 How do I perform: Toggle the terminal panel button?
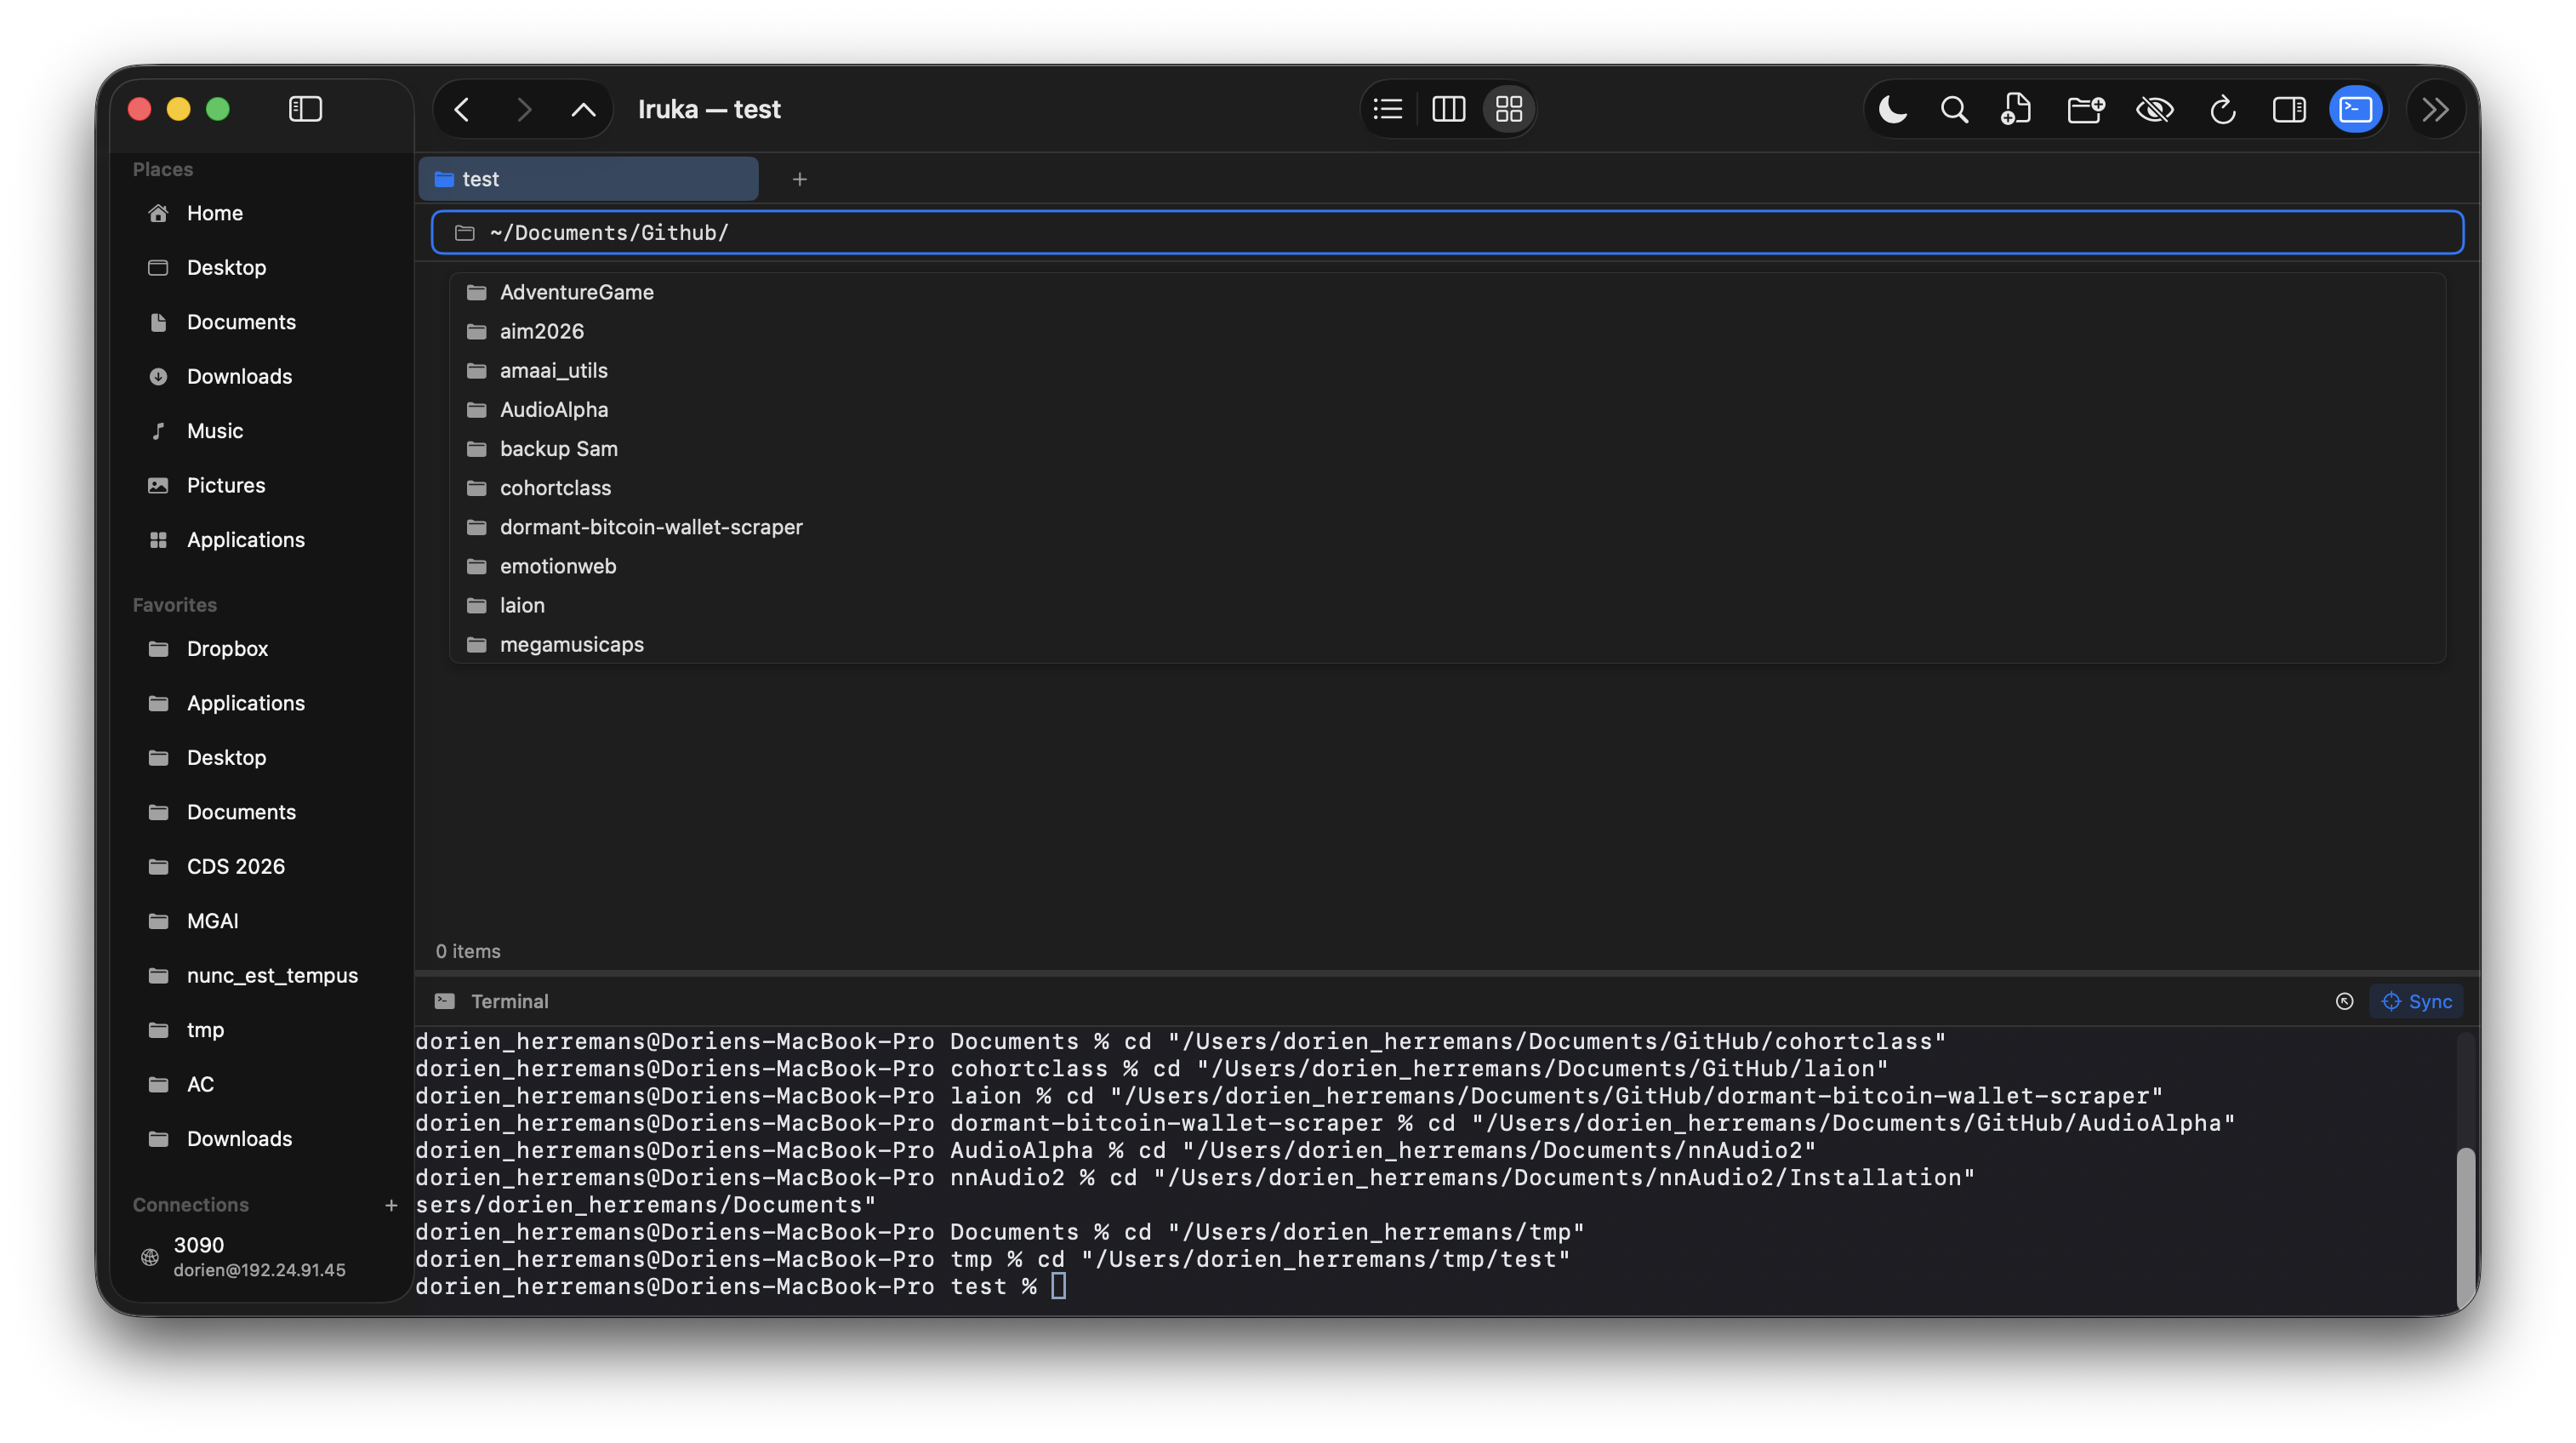pos(2355,109)
